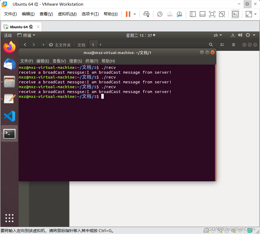
Task: Open Thunderbird mail from the dock
Action: 9,65
